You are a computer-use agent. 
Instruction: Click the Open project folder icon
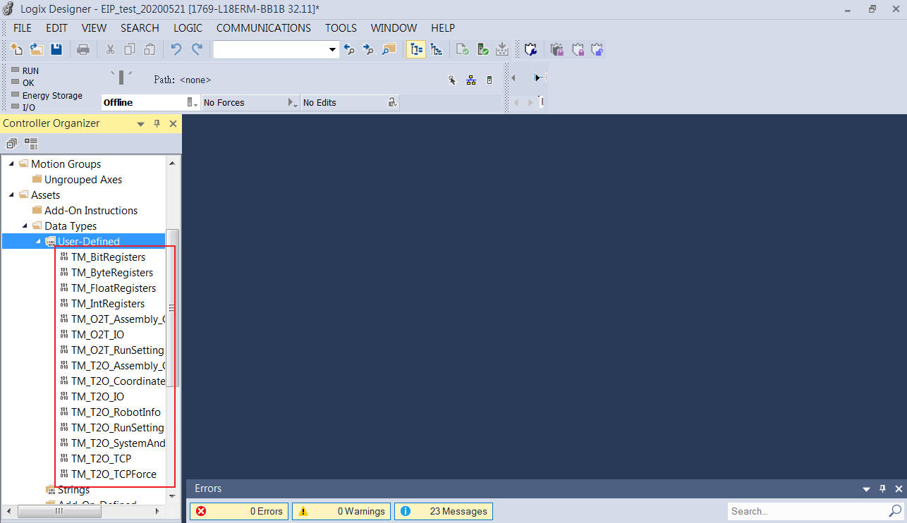37,49
